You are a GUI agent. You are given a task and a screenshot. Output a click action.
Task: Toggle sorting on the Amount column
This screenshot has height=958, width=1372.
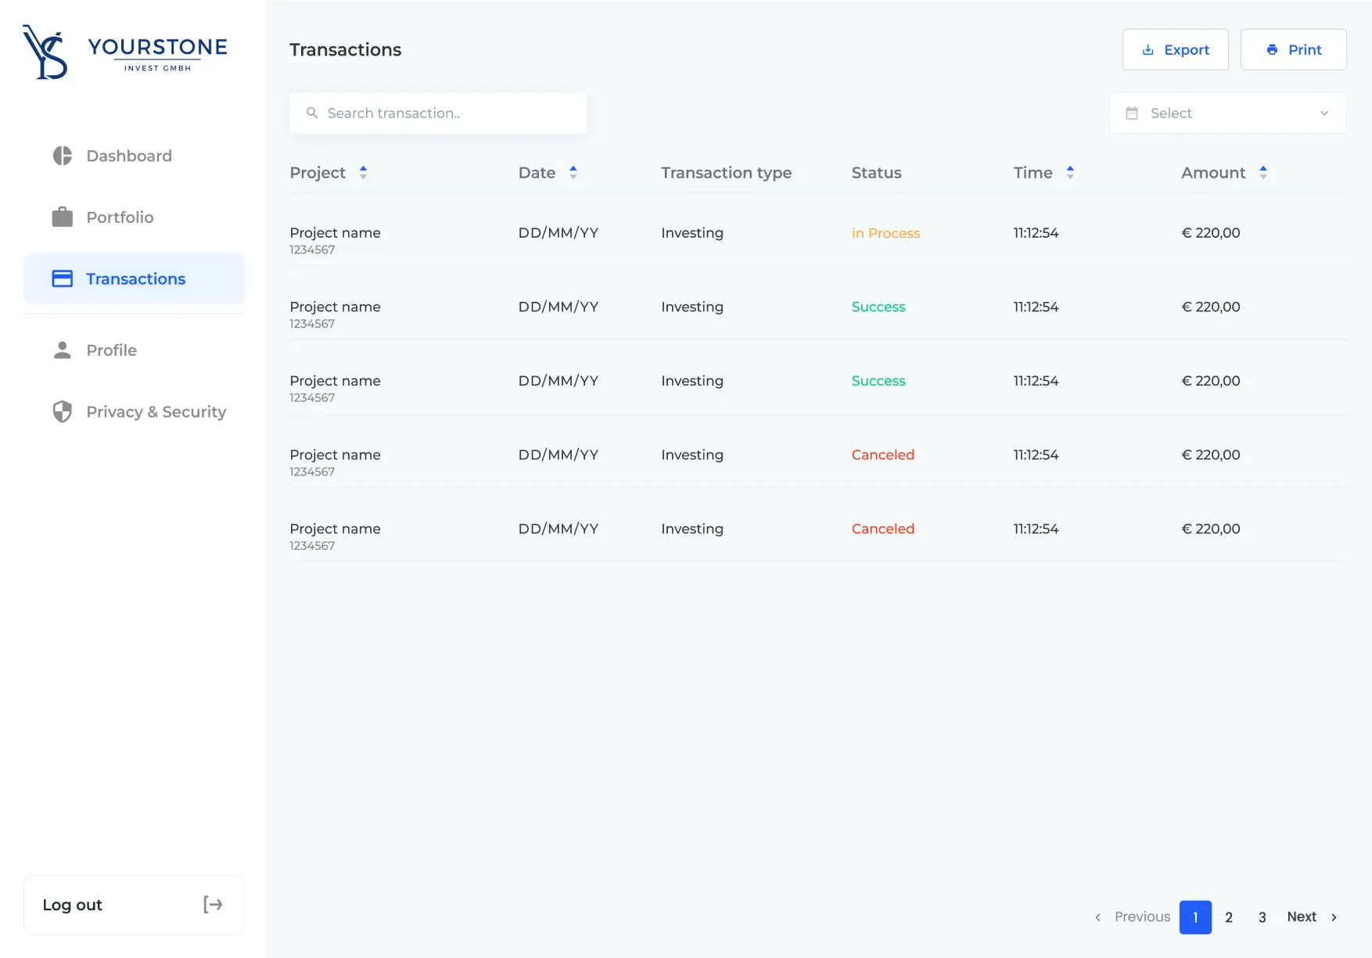tap(1262, 172)
